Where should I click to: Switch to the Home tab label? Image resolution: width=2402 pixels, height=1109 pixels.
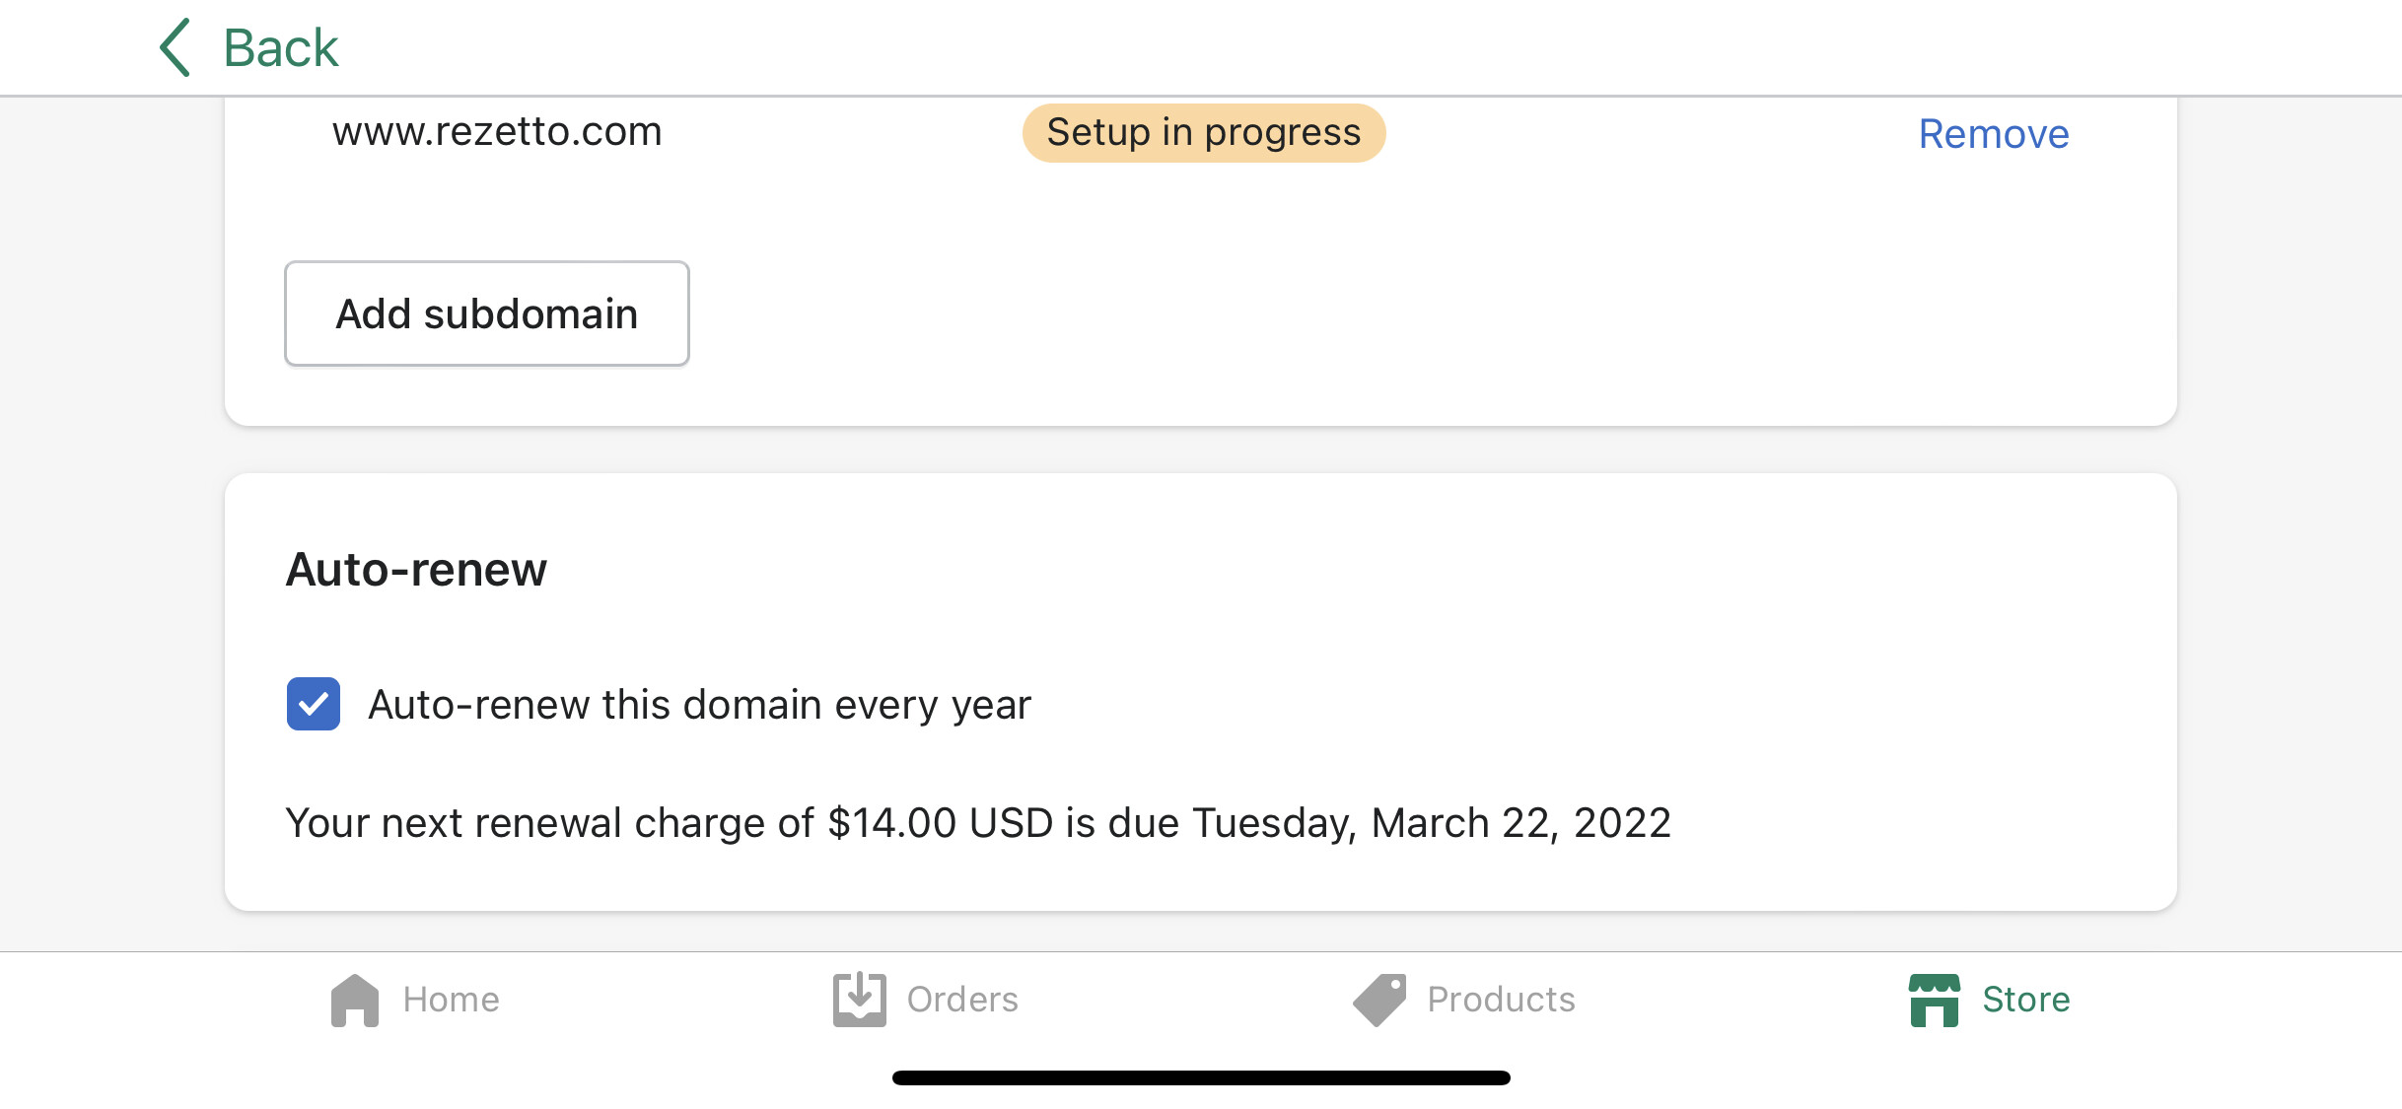tap(451, 1000)
